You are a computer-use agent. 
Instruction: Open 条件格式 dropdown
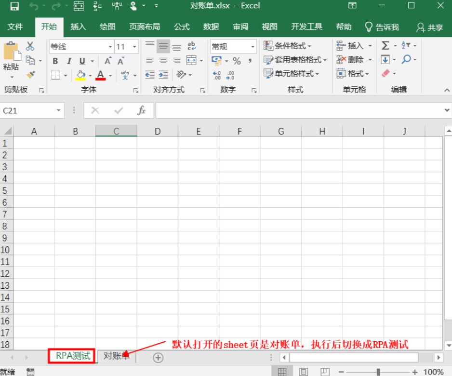pos(287,46)
